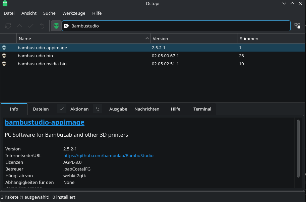Switch to the Hilfe tab in bottom panel
The image size is (306, 202).
175,109
